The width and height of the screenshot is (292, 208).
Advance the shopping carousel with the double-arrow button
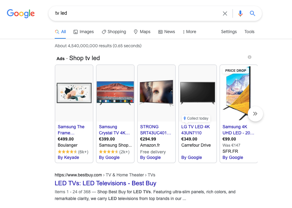[x=255, y=114]
